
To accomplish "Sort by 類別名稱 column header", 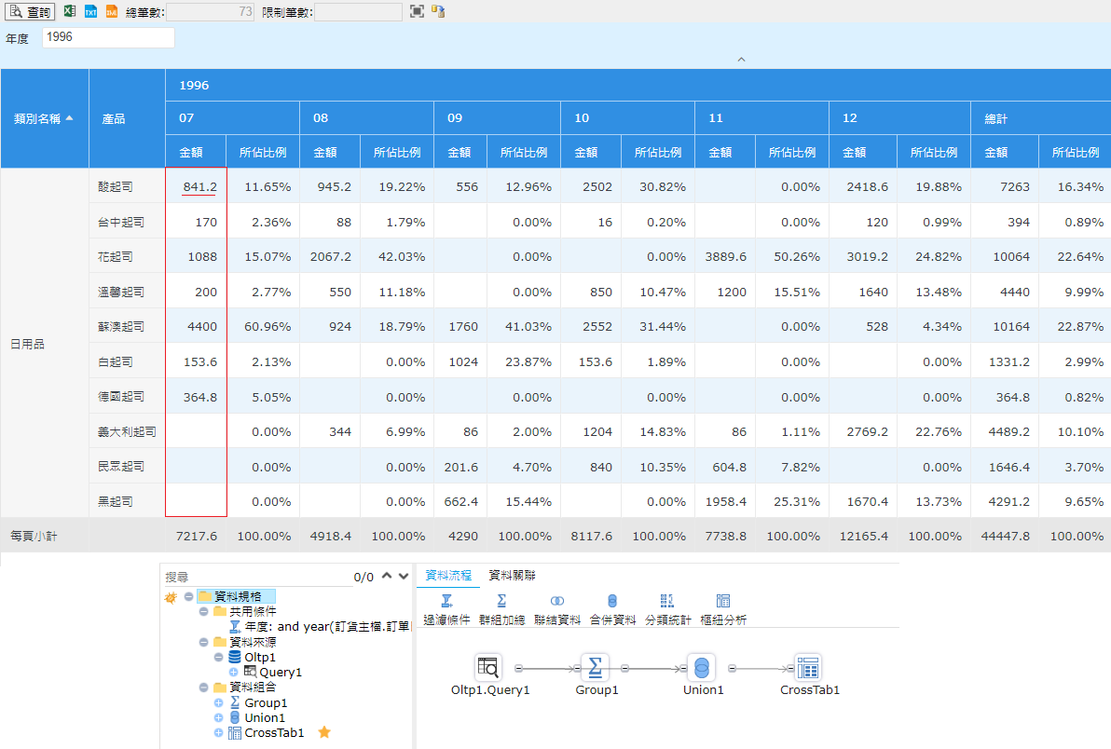I will click(44, 118).
